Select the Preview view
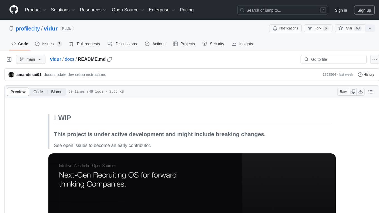This screenshot has width=379, height=213. pos(18,92)
